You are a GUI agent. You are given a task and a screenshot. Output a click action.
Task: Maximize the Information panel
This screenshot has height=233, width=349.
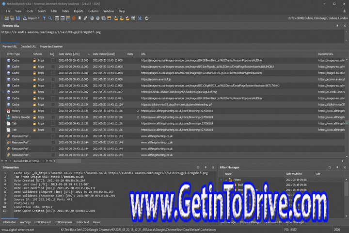coord(198,167)
